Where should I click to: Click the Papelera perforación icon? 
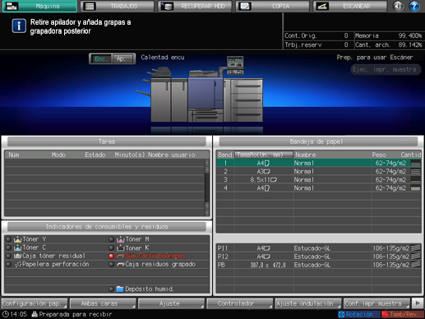18,265
